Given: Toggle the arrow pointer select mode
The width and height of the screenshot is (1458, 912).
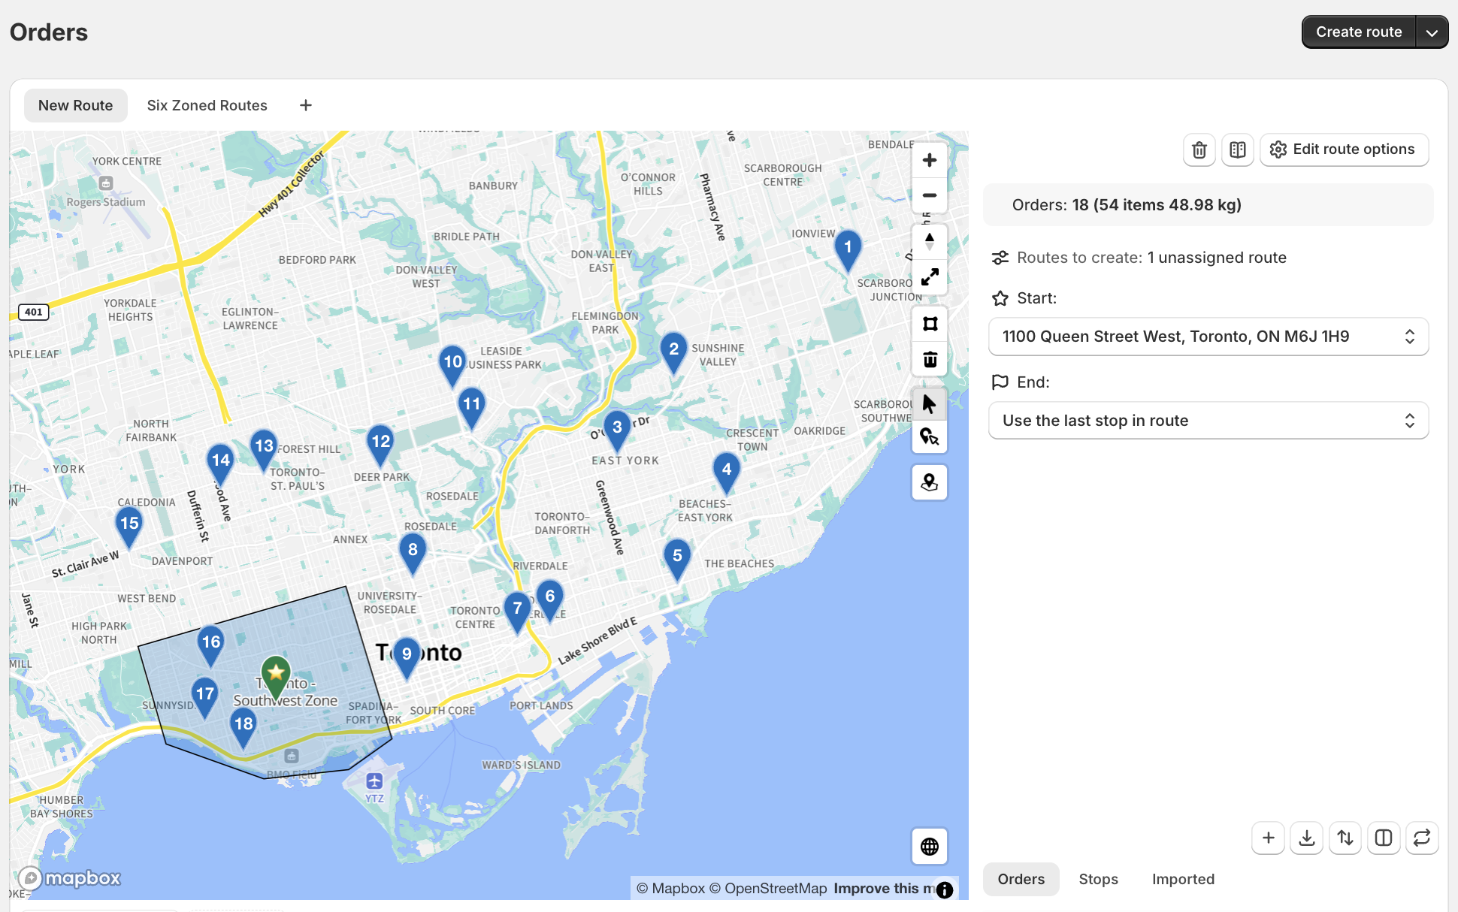Looking at the screenshot, I should click(x=930, y=403).
